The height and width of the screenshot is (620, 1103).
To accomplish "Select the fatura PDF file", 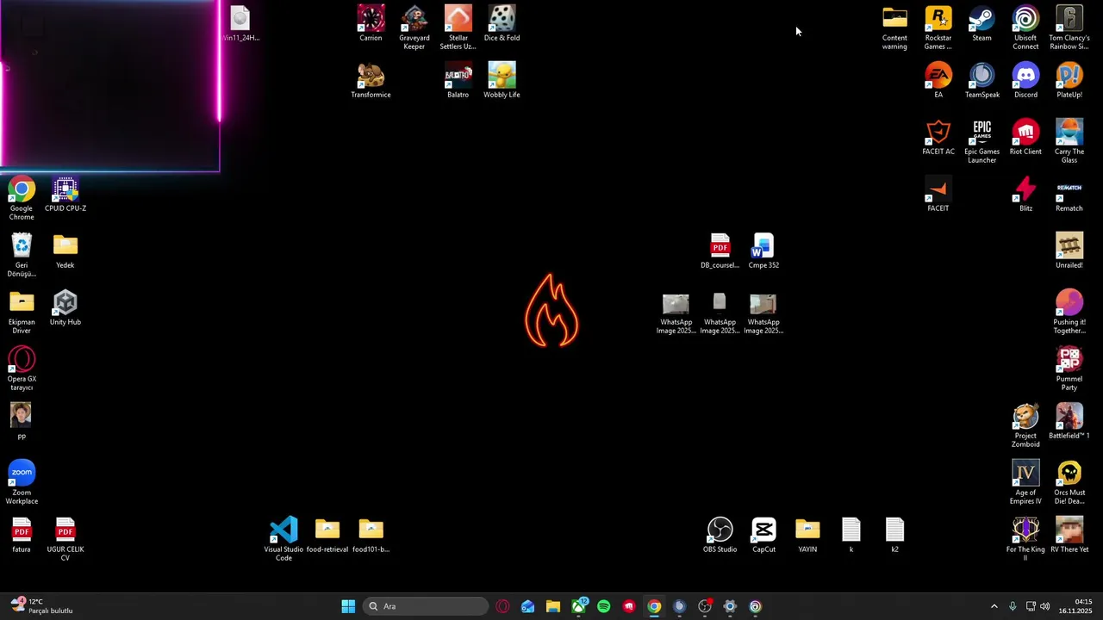I will (22, 535).
